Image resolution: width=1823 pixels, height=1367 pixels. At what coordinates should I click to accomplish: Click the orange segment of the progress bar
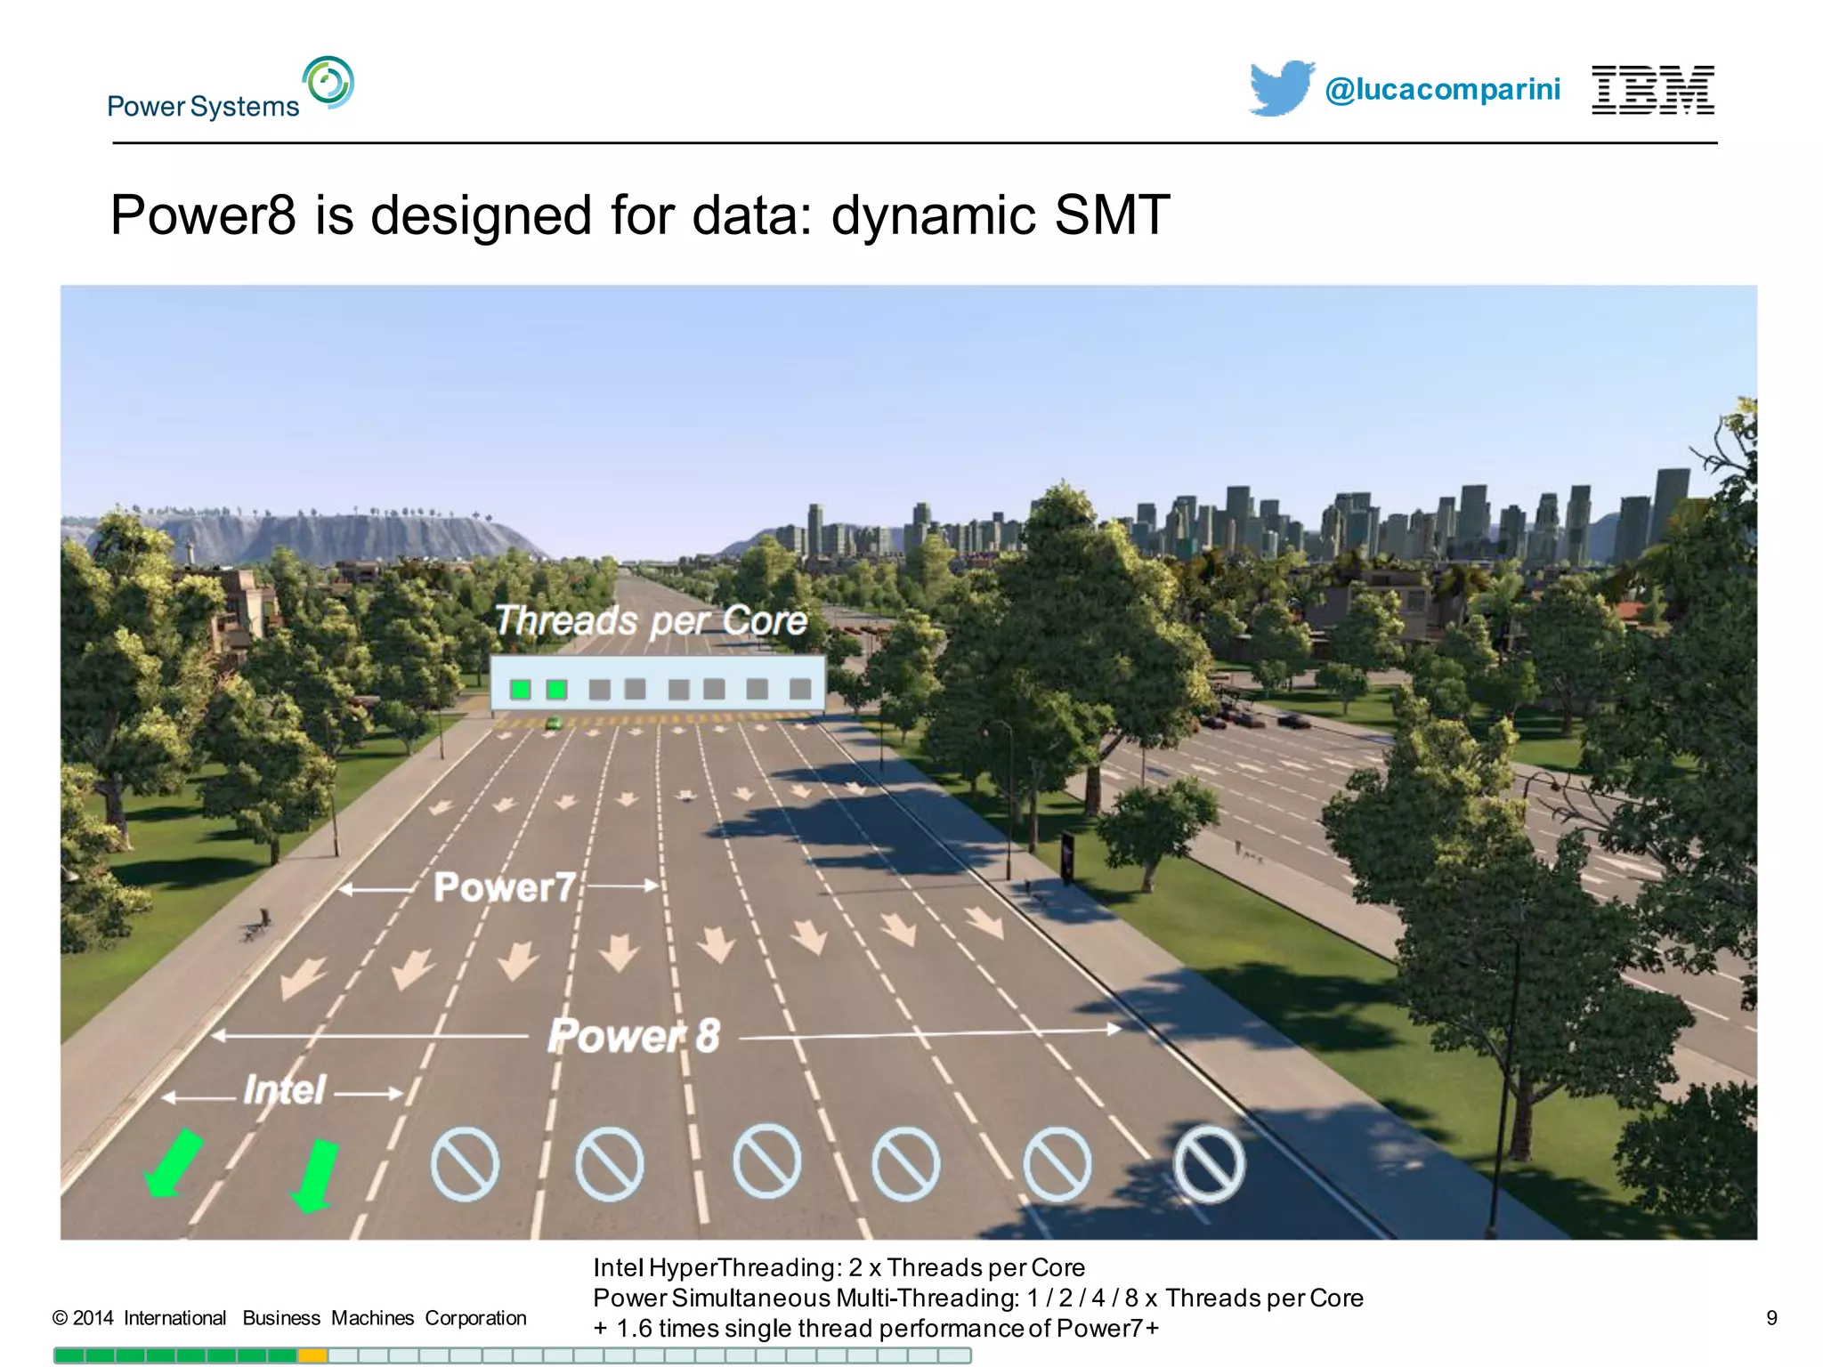pos(312,1355)
